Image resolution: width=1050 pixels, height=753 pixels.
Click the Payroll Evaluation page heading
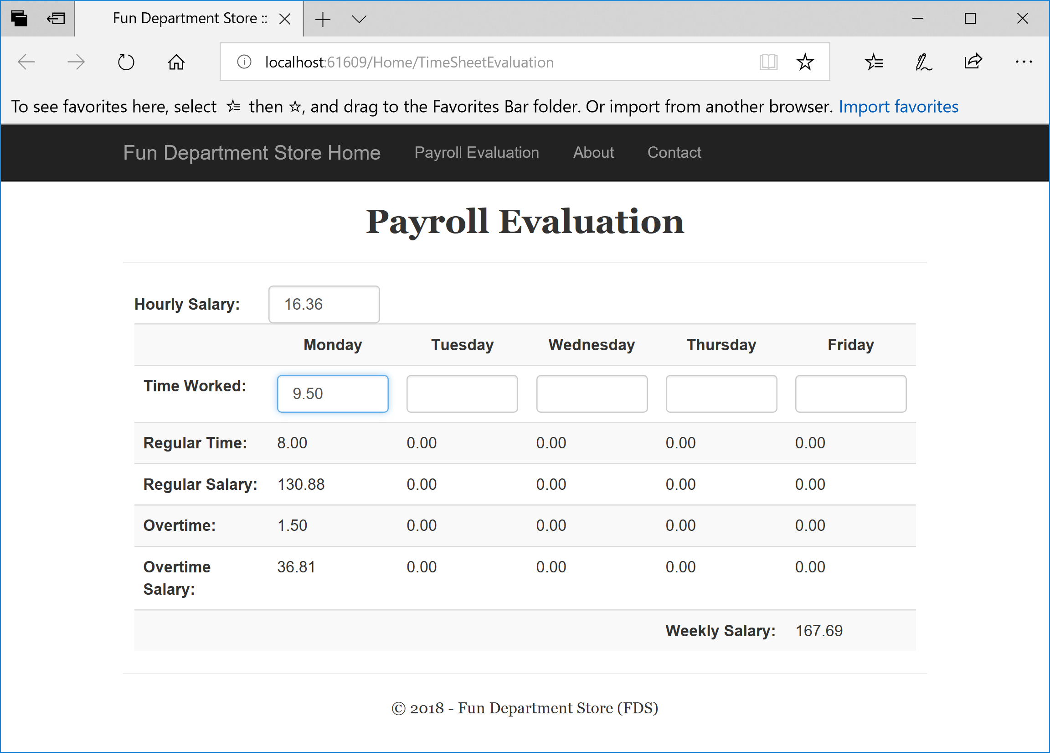(x=525, y=223)
